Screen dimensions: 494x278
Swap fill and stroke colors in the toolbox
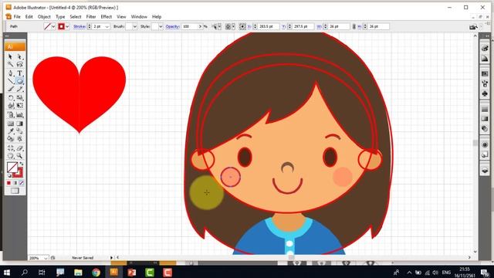point(22,164)
